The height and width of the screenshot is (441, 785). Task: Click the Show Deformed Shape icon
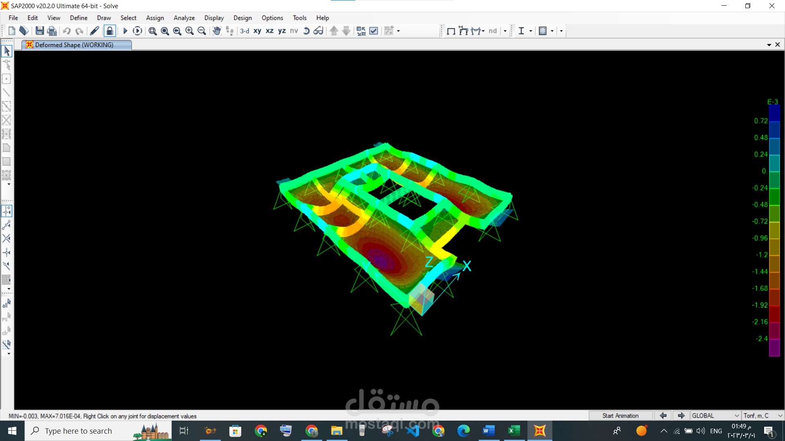click(463, 31)
